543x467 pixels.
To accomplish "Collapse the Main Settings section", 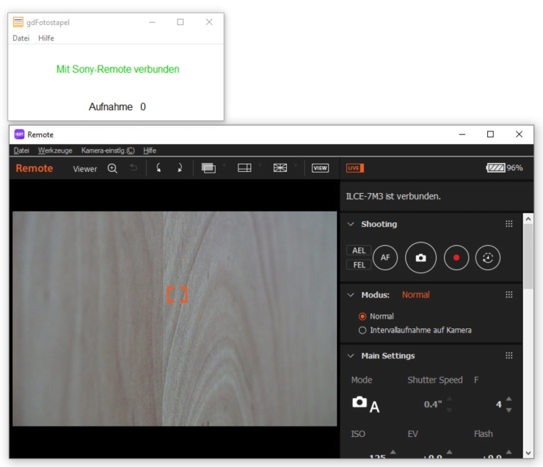I will 351,356.
